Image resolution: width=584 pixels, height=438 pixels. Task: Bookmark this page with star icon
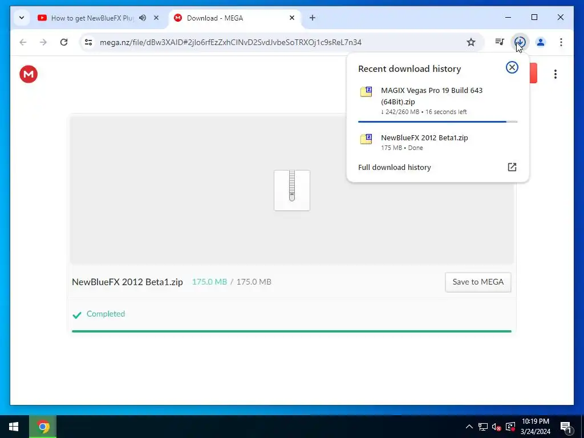[x=471, y=42]
